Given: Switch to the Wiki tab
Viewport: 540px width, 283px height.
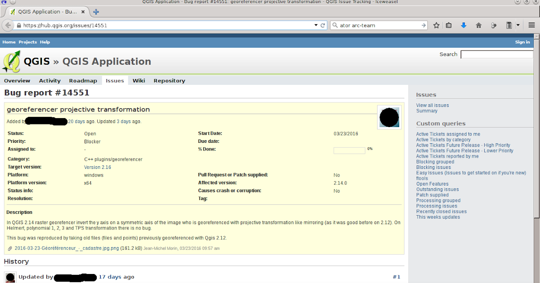Looking at the screenshot, I should click(139, 80).
